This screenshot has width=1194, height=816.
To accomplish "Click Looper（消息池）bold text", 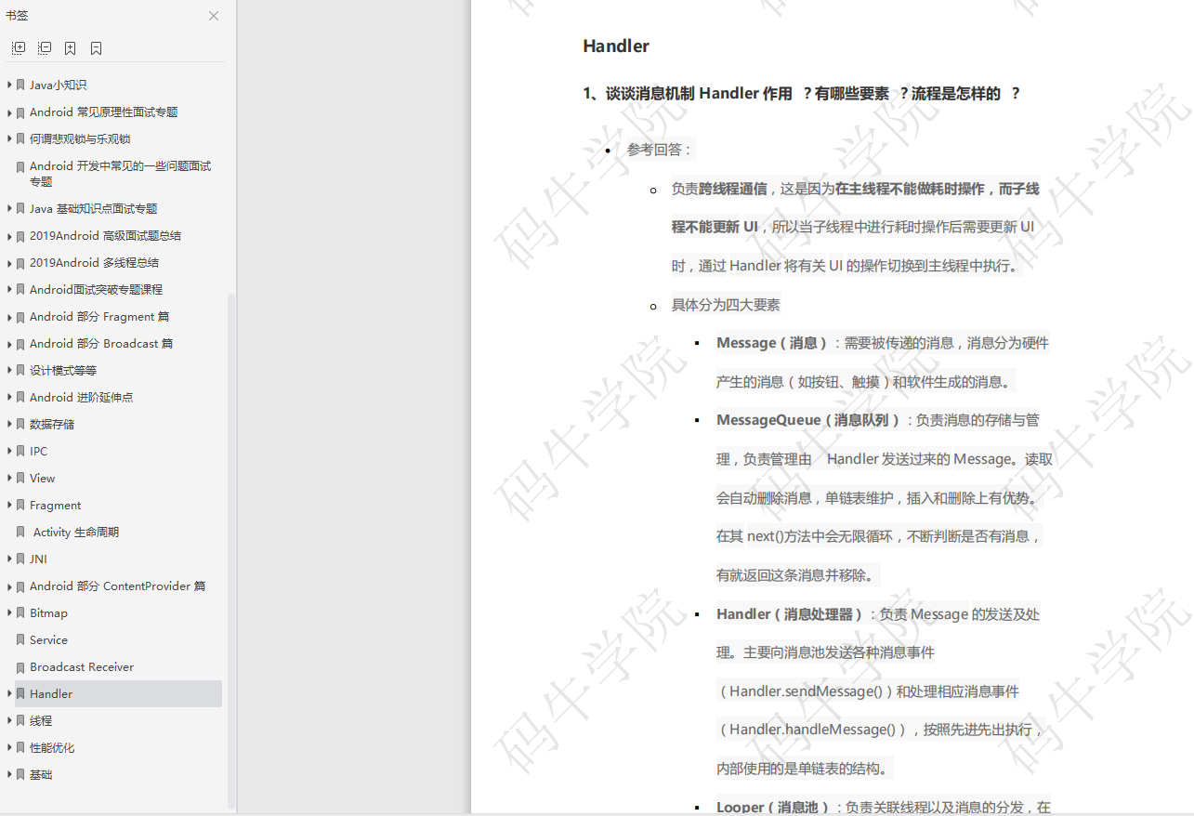I will pos(773,807).
